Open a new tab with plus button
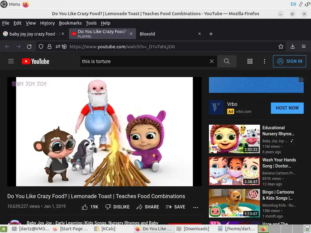311x233 pixels. point(211,34)
